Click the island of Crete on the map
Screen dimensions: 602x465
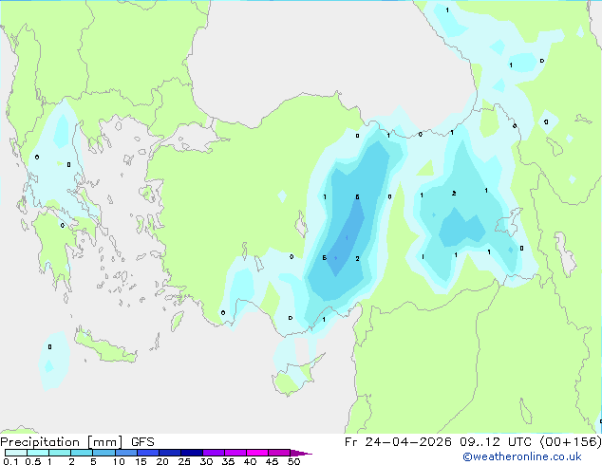105,347
